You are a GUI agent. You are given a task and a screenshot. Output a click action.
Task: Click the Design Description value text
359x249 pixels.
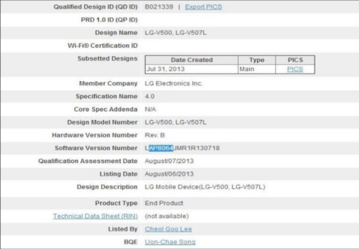205,186
